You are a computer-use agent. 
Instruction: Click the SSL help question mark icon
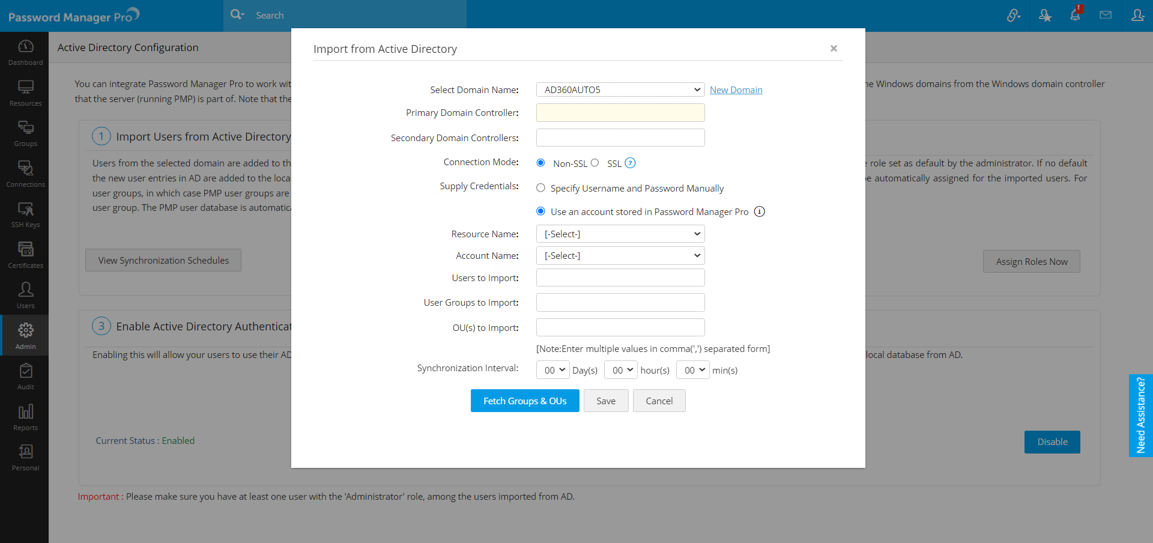[x=630, y=163]
